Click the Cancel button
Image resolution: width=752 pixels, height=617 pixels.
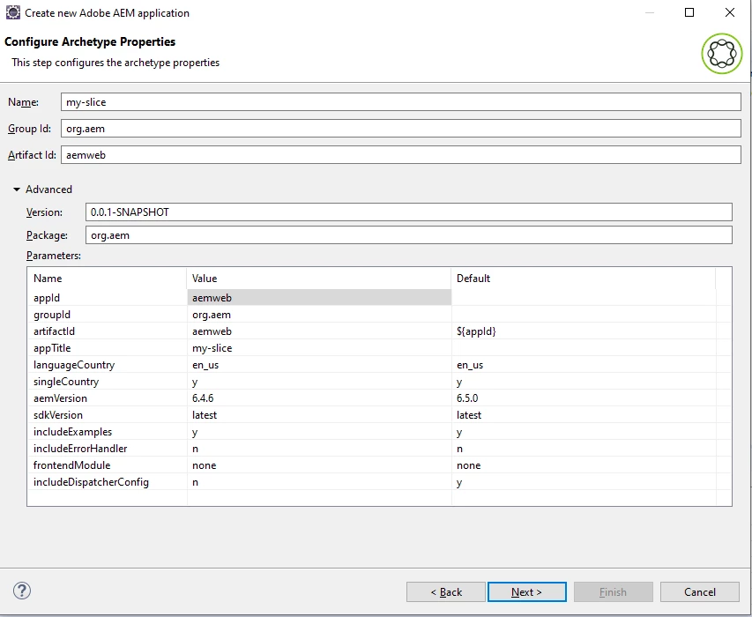[x=700, y=592]
